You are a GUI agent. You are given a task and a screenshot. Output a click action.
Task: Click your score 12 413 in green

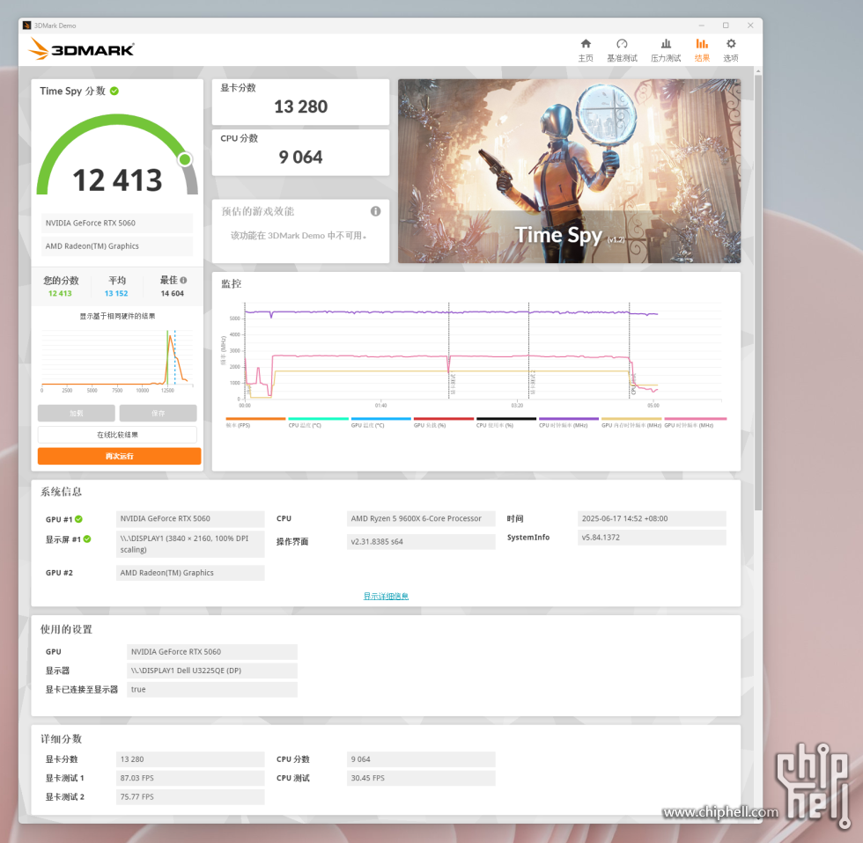coord(60,293)
